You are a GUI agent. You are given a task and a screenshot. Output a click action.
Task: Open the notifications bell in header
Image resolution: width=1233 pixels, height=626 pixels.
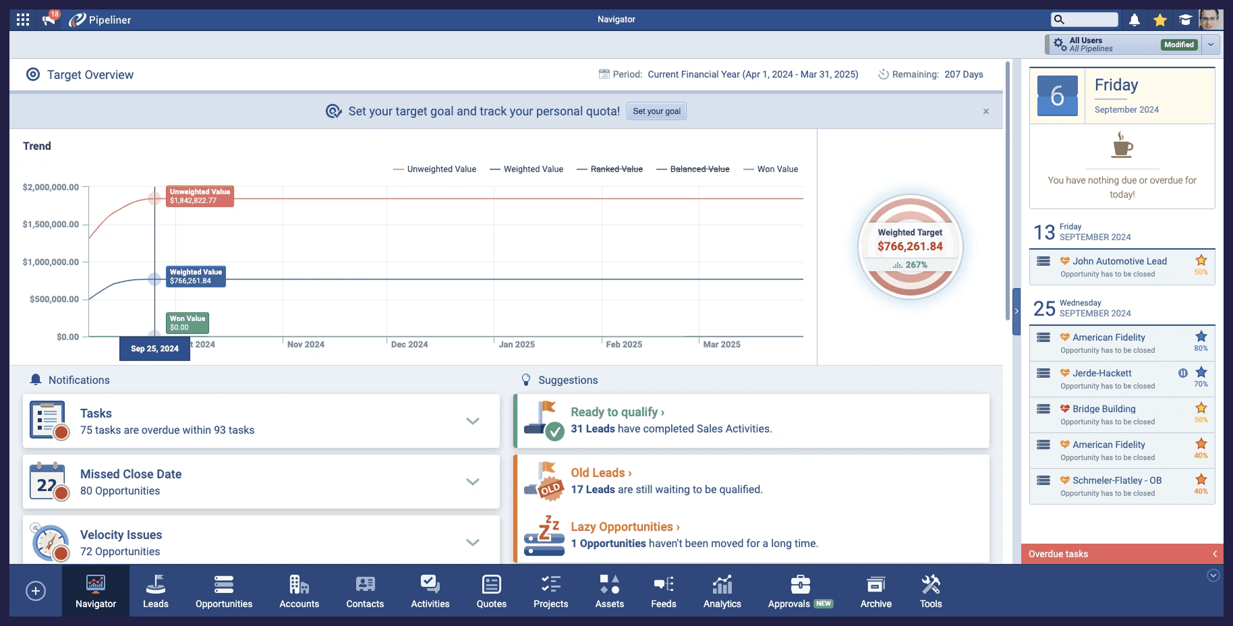1135,20
